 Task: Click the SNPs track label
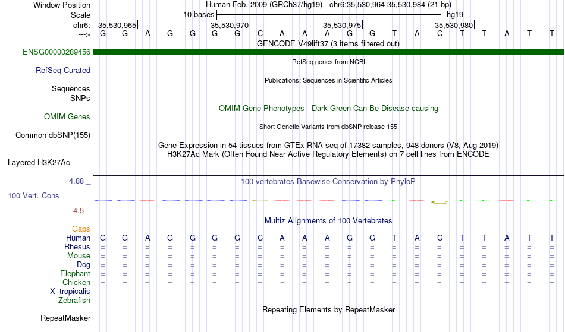(x=80, y=98)
